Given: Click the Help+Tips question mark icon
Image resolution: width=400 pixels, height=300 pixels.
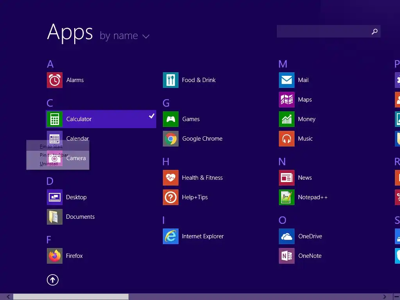Looking at the screenshot, I should pyautogui.click(x=171, y=197).
